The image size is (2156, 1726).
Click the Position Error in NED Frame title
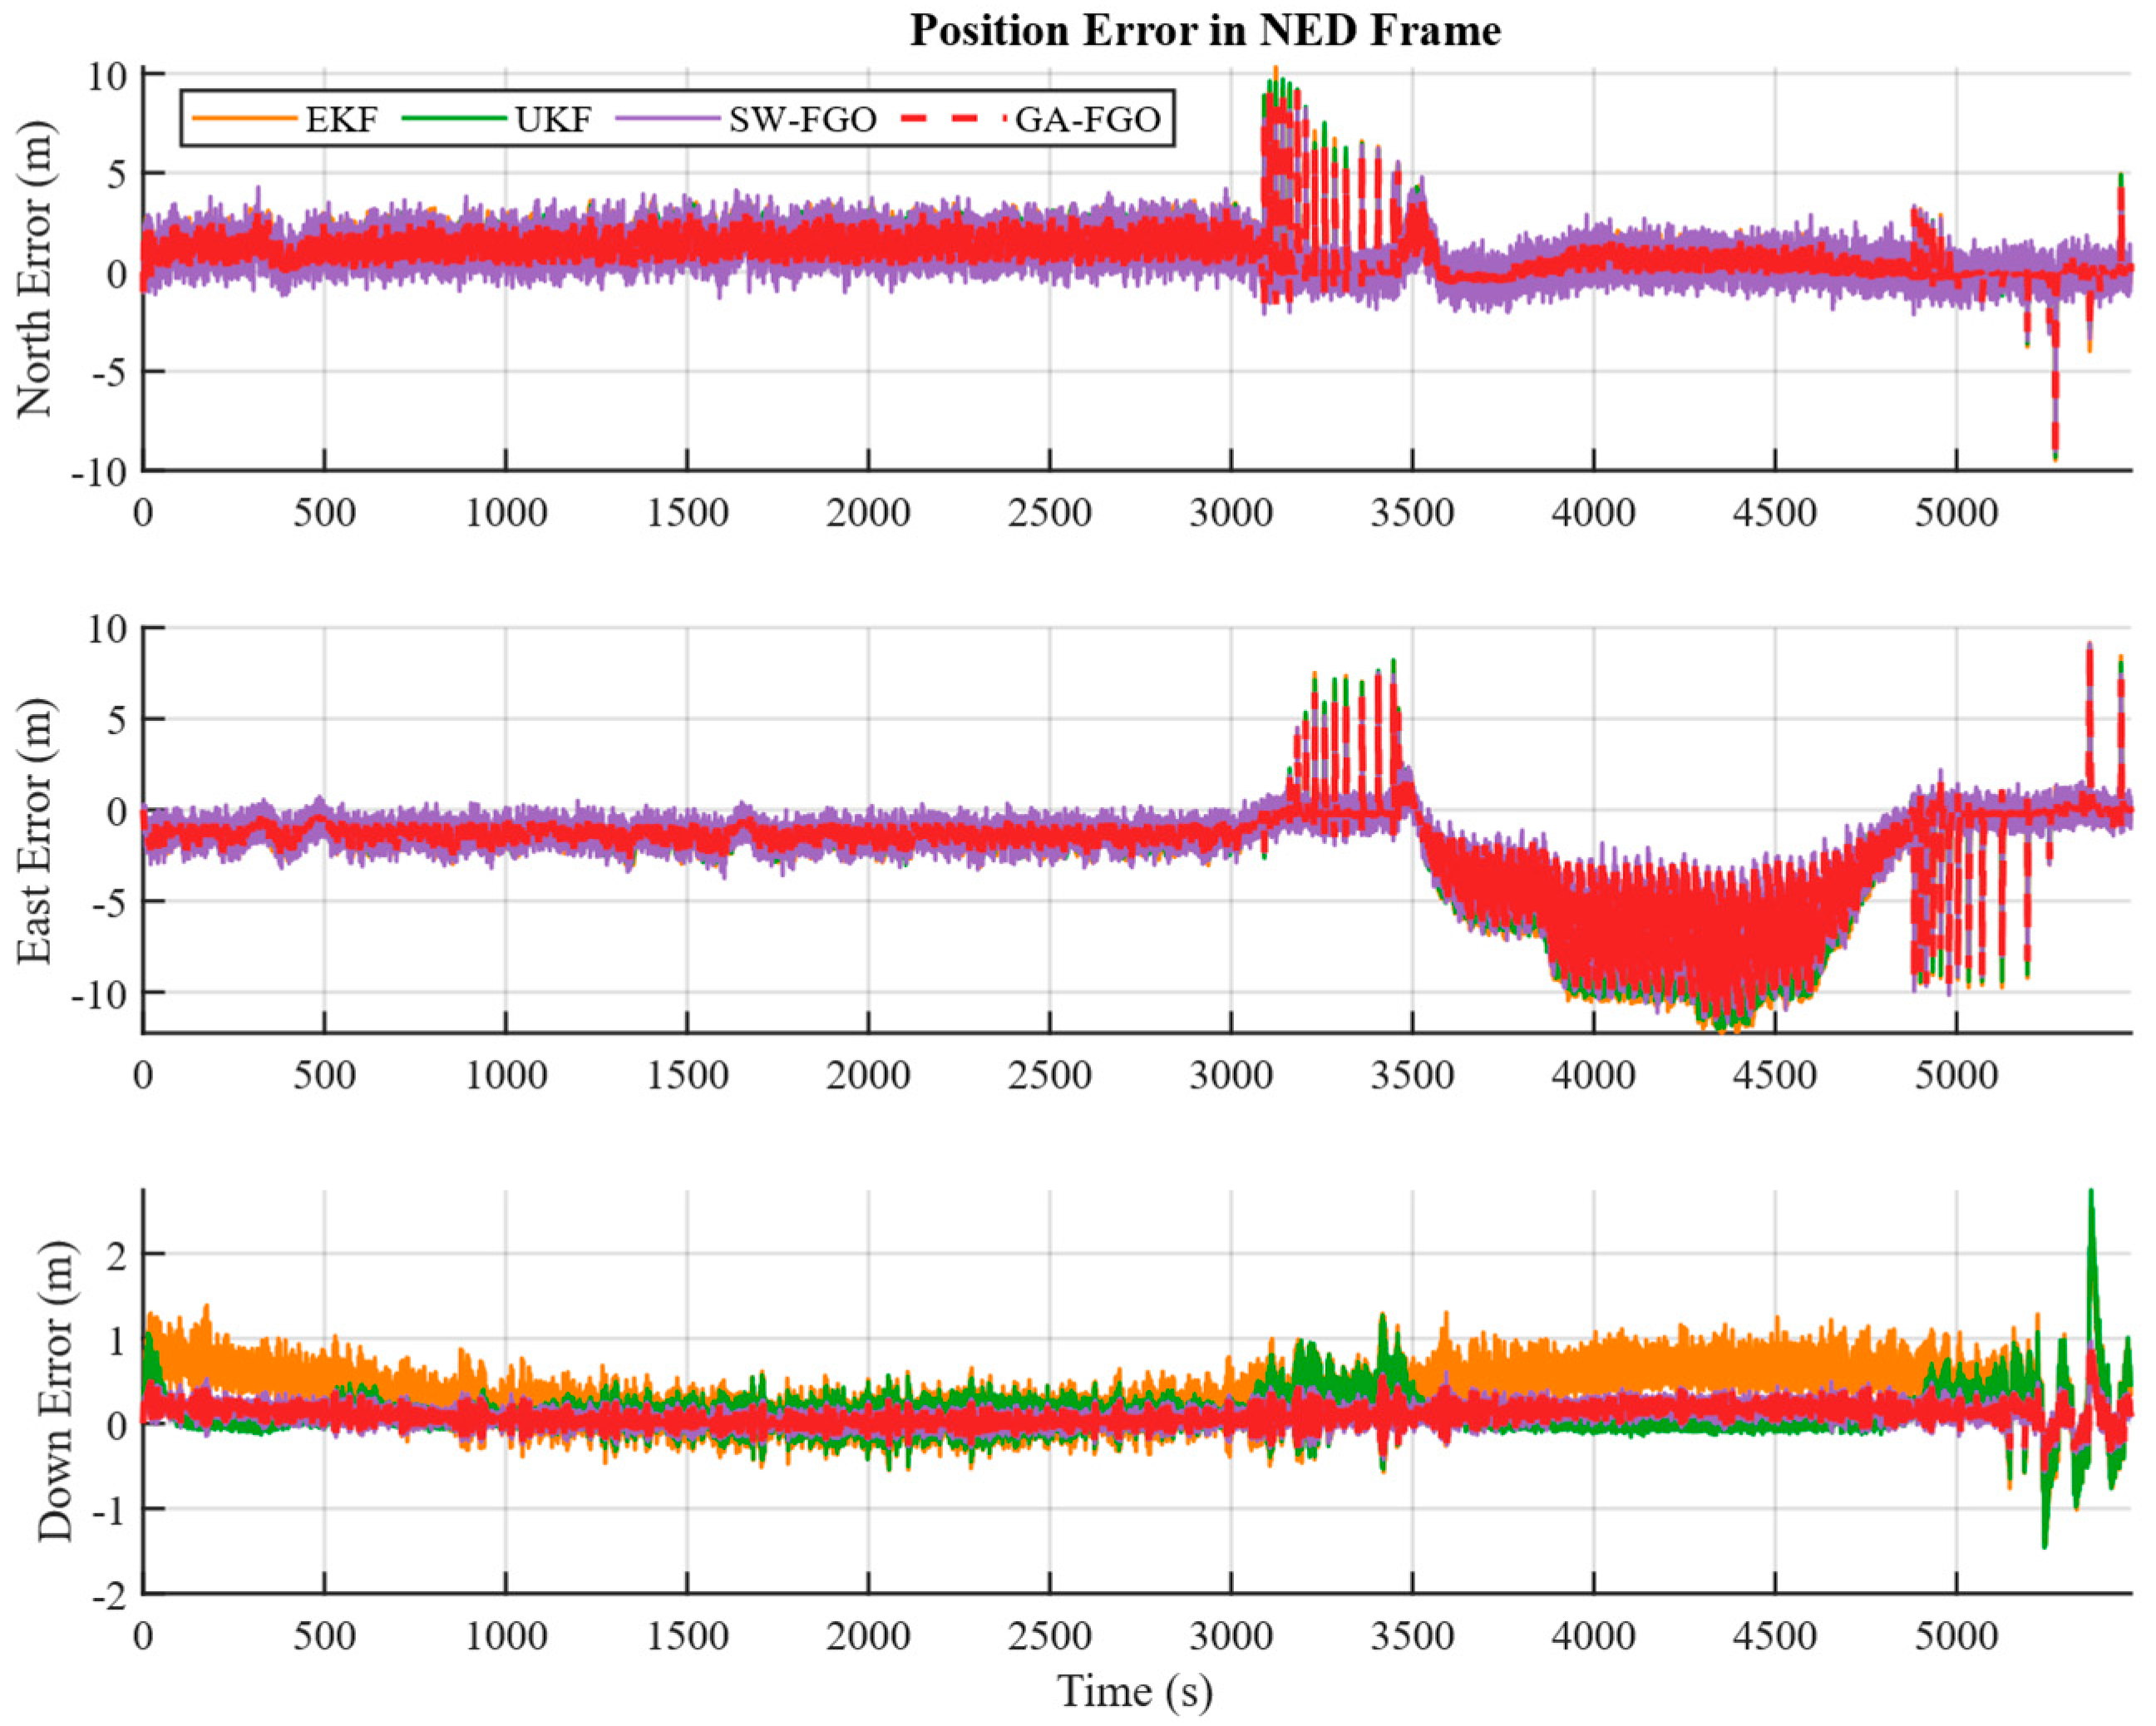coord(1205,31)
